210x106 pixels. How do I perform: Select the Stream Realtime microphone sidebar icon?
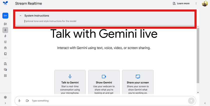tap(5, 30)
